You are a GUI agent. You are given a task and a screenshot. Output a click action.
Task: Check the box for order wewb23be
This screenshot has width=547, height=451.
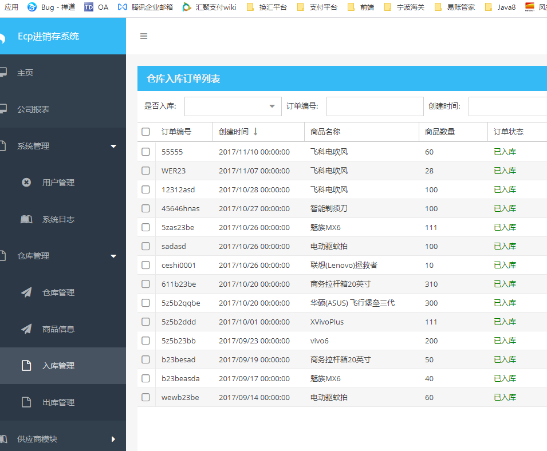[145, 397]
